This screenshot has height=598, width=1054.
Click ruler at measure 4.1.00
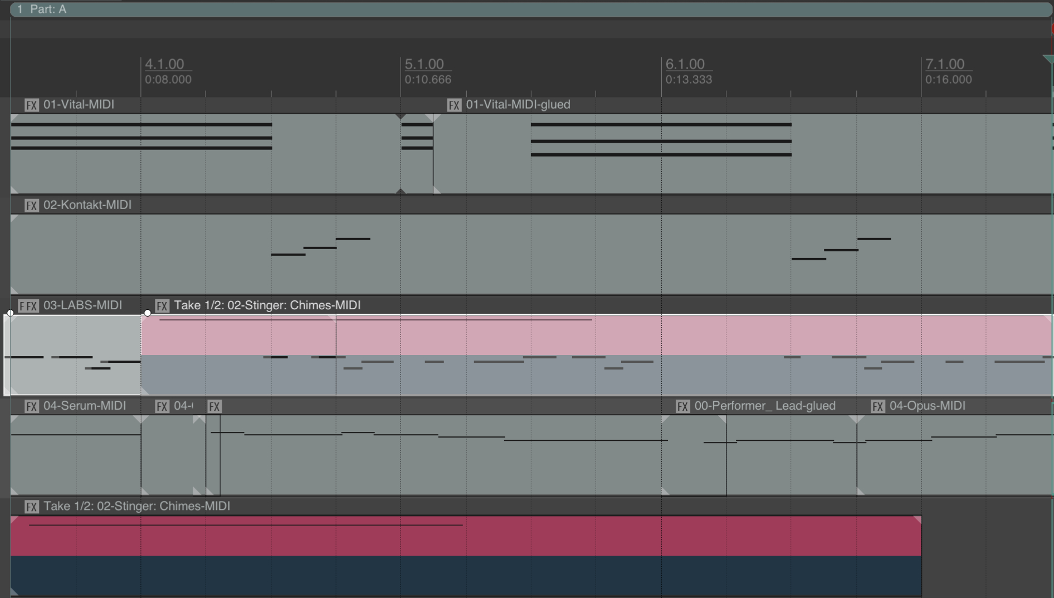pyautogui.click(x=164, y=64)
